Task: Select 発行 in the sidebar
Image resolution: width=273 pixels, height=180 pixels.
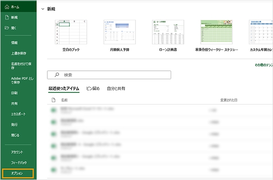Action: [14, 125]
